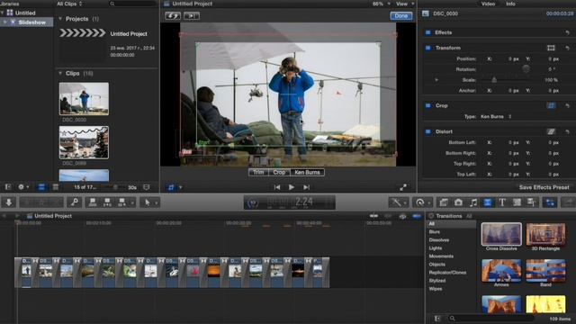Viewport: 576px width, 324px height.
Task: Toggle the clip appearance switch in browser
Action: 146,187
